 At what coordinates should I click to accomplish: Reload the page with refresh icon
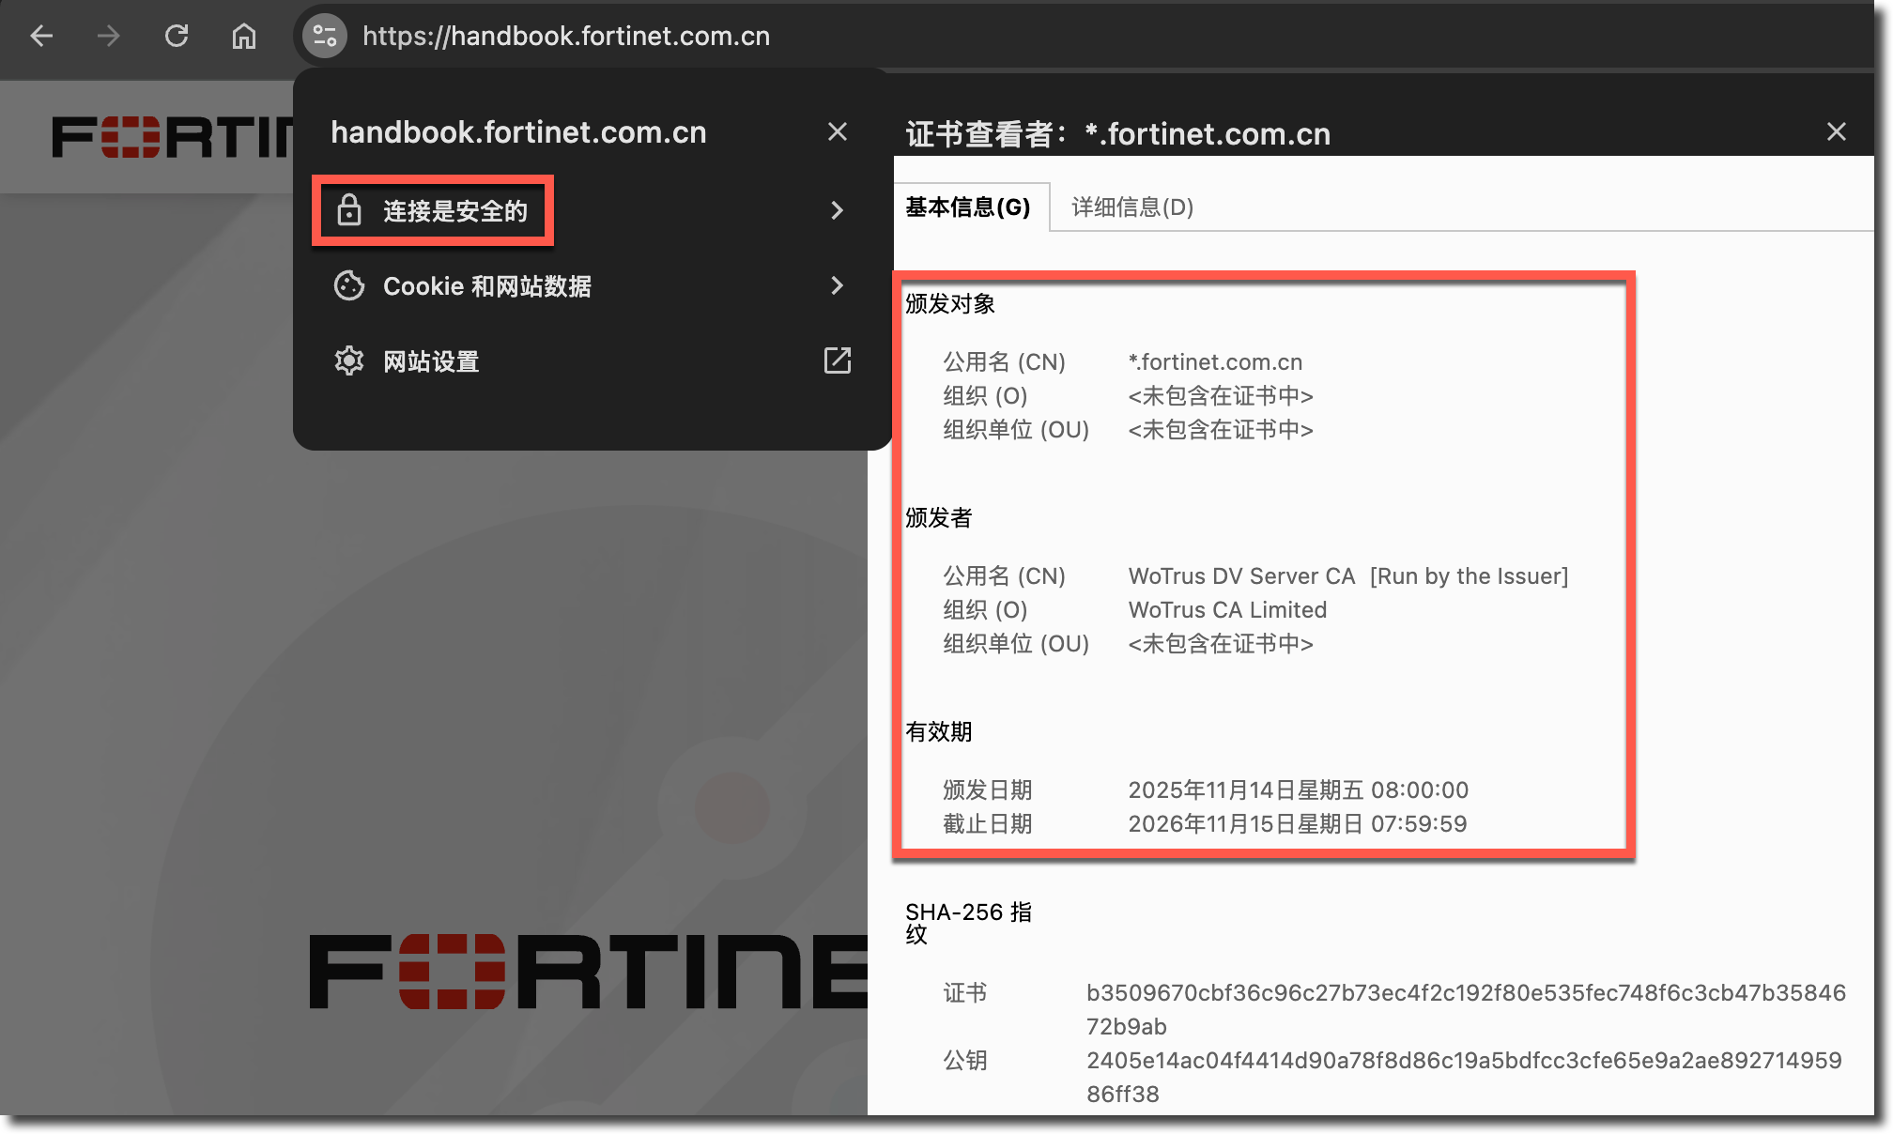[x=177, y=36]
